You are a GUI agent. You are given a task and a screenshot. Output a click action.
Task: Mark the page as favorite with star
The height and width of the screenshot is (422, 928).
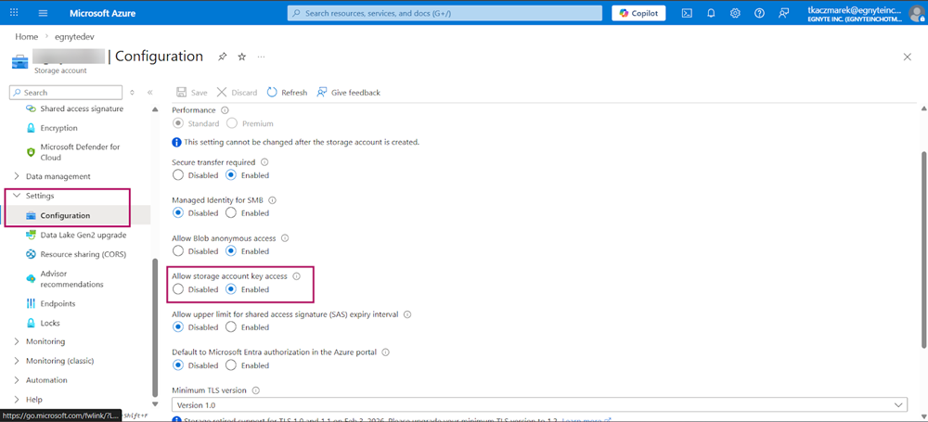coord(241,57)
